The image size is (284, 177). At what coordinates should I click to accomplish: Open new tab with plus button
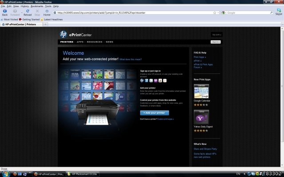(x=45, y=24)
